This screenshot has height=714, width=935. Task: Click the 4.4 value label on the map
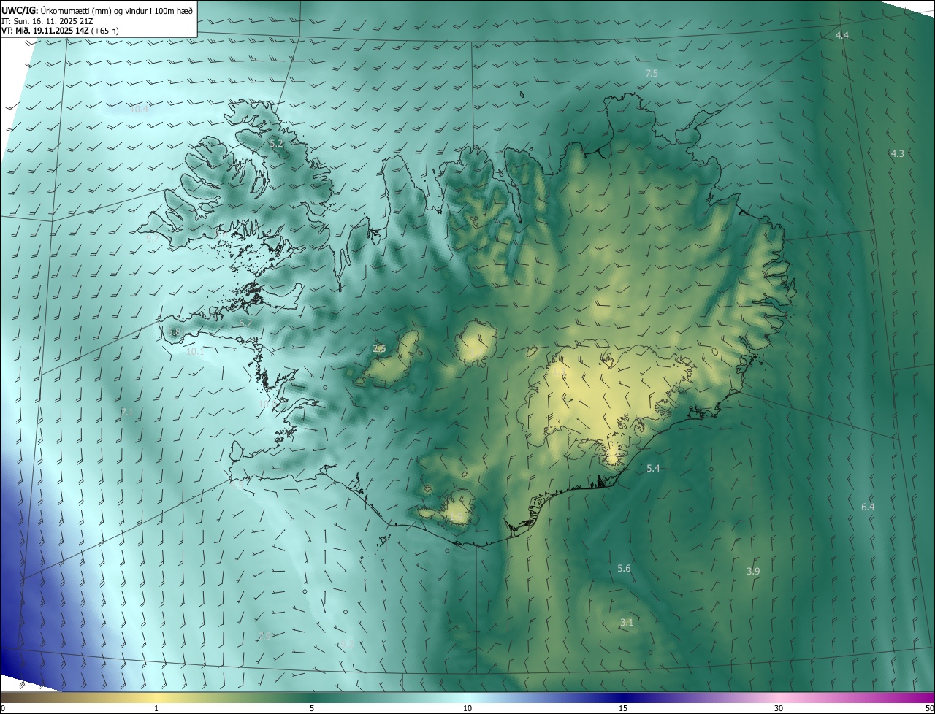point(842,36)
